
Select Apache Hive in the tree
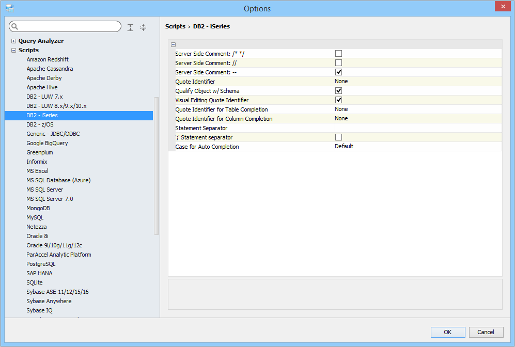click(x=42, y=87)
